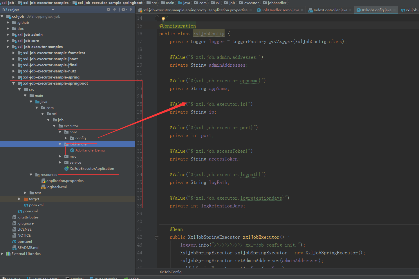Click the .gitattributes file icon
419x279 pixels.
coord(14,217)
